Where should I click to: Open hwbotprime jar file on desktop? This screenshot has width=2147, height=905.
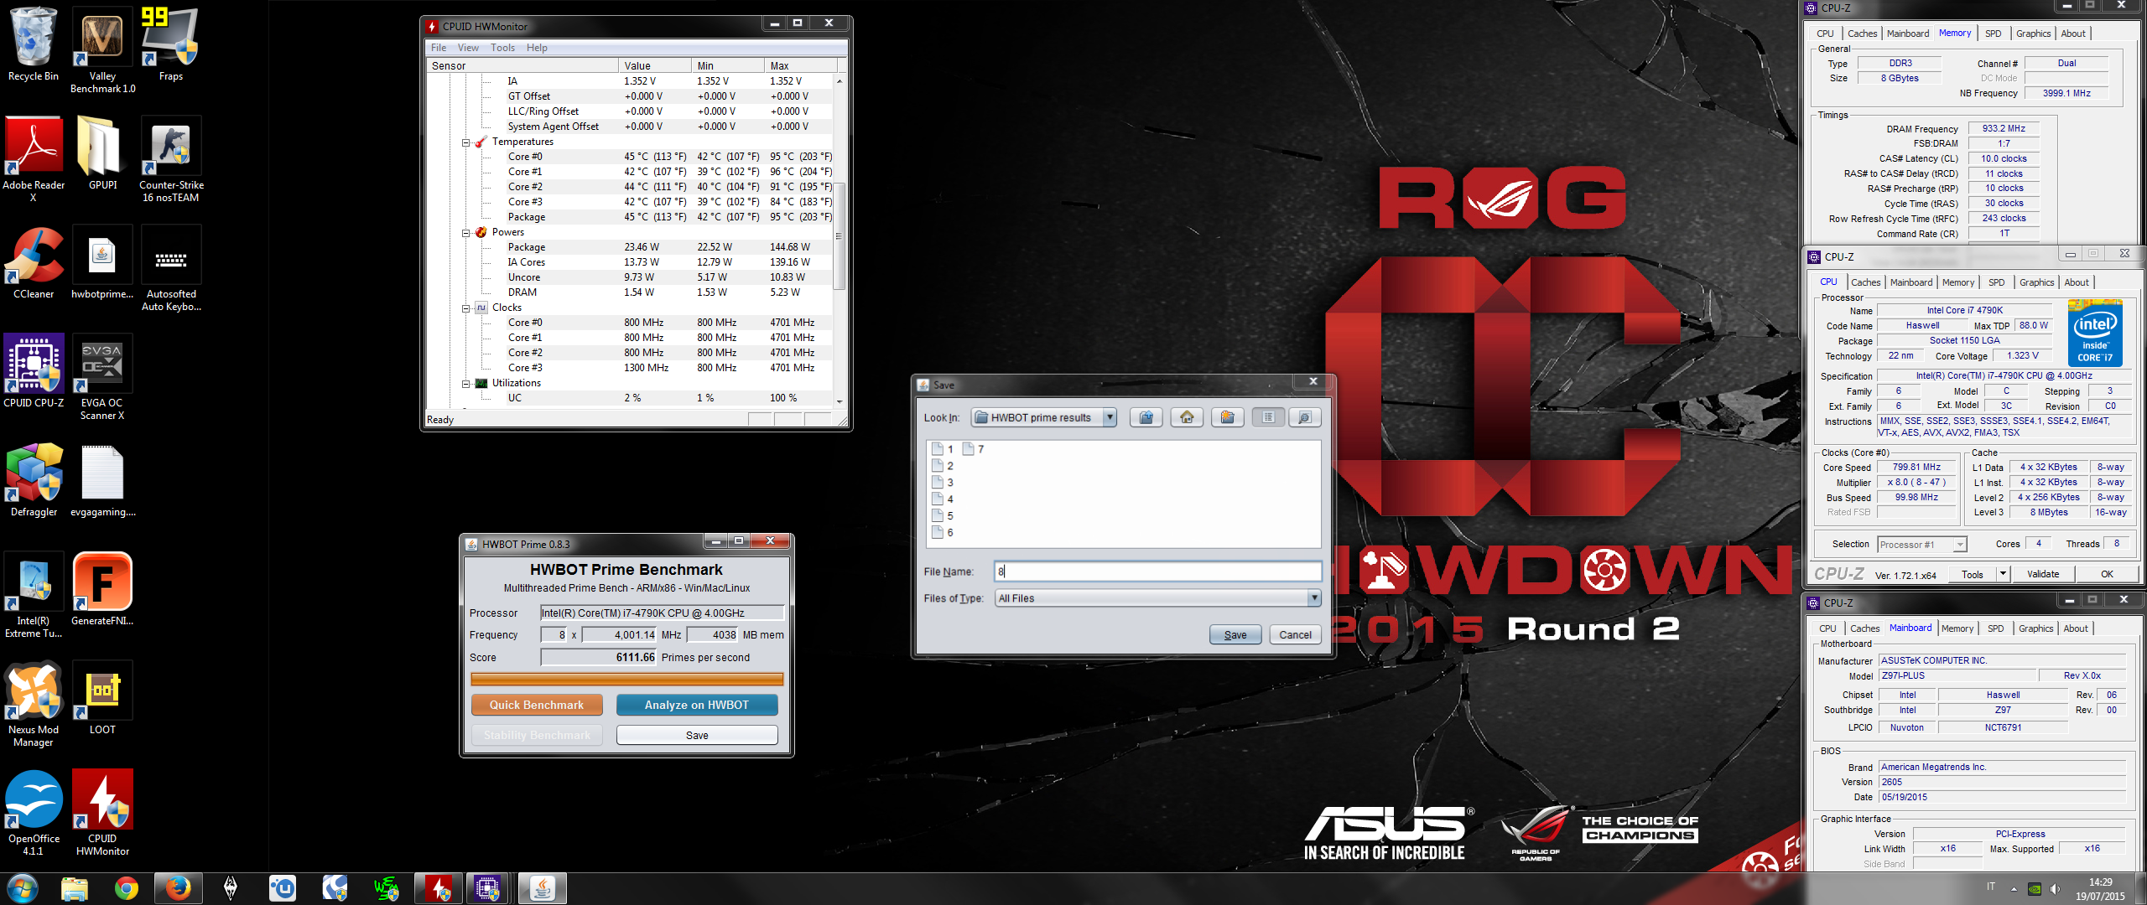coord(102,263)
